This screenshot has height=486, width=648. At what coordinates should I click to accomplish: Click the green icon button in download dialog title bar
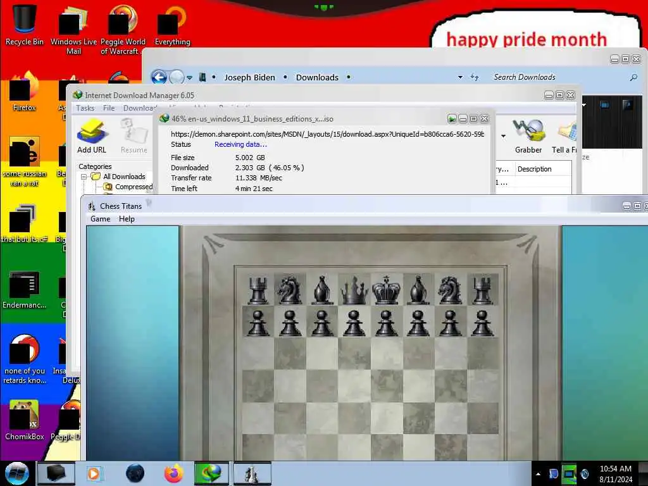452,119
